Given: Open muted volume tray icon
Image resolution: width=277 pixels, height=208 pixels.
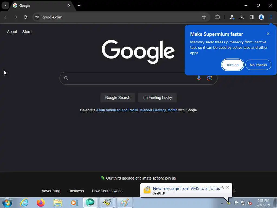Looking at the screenshot, I should point(250,203).
